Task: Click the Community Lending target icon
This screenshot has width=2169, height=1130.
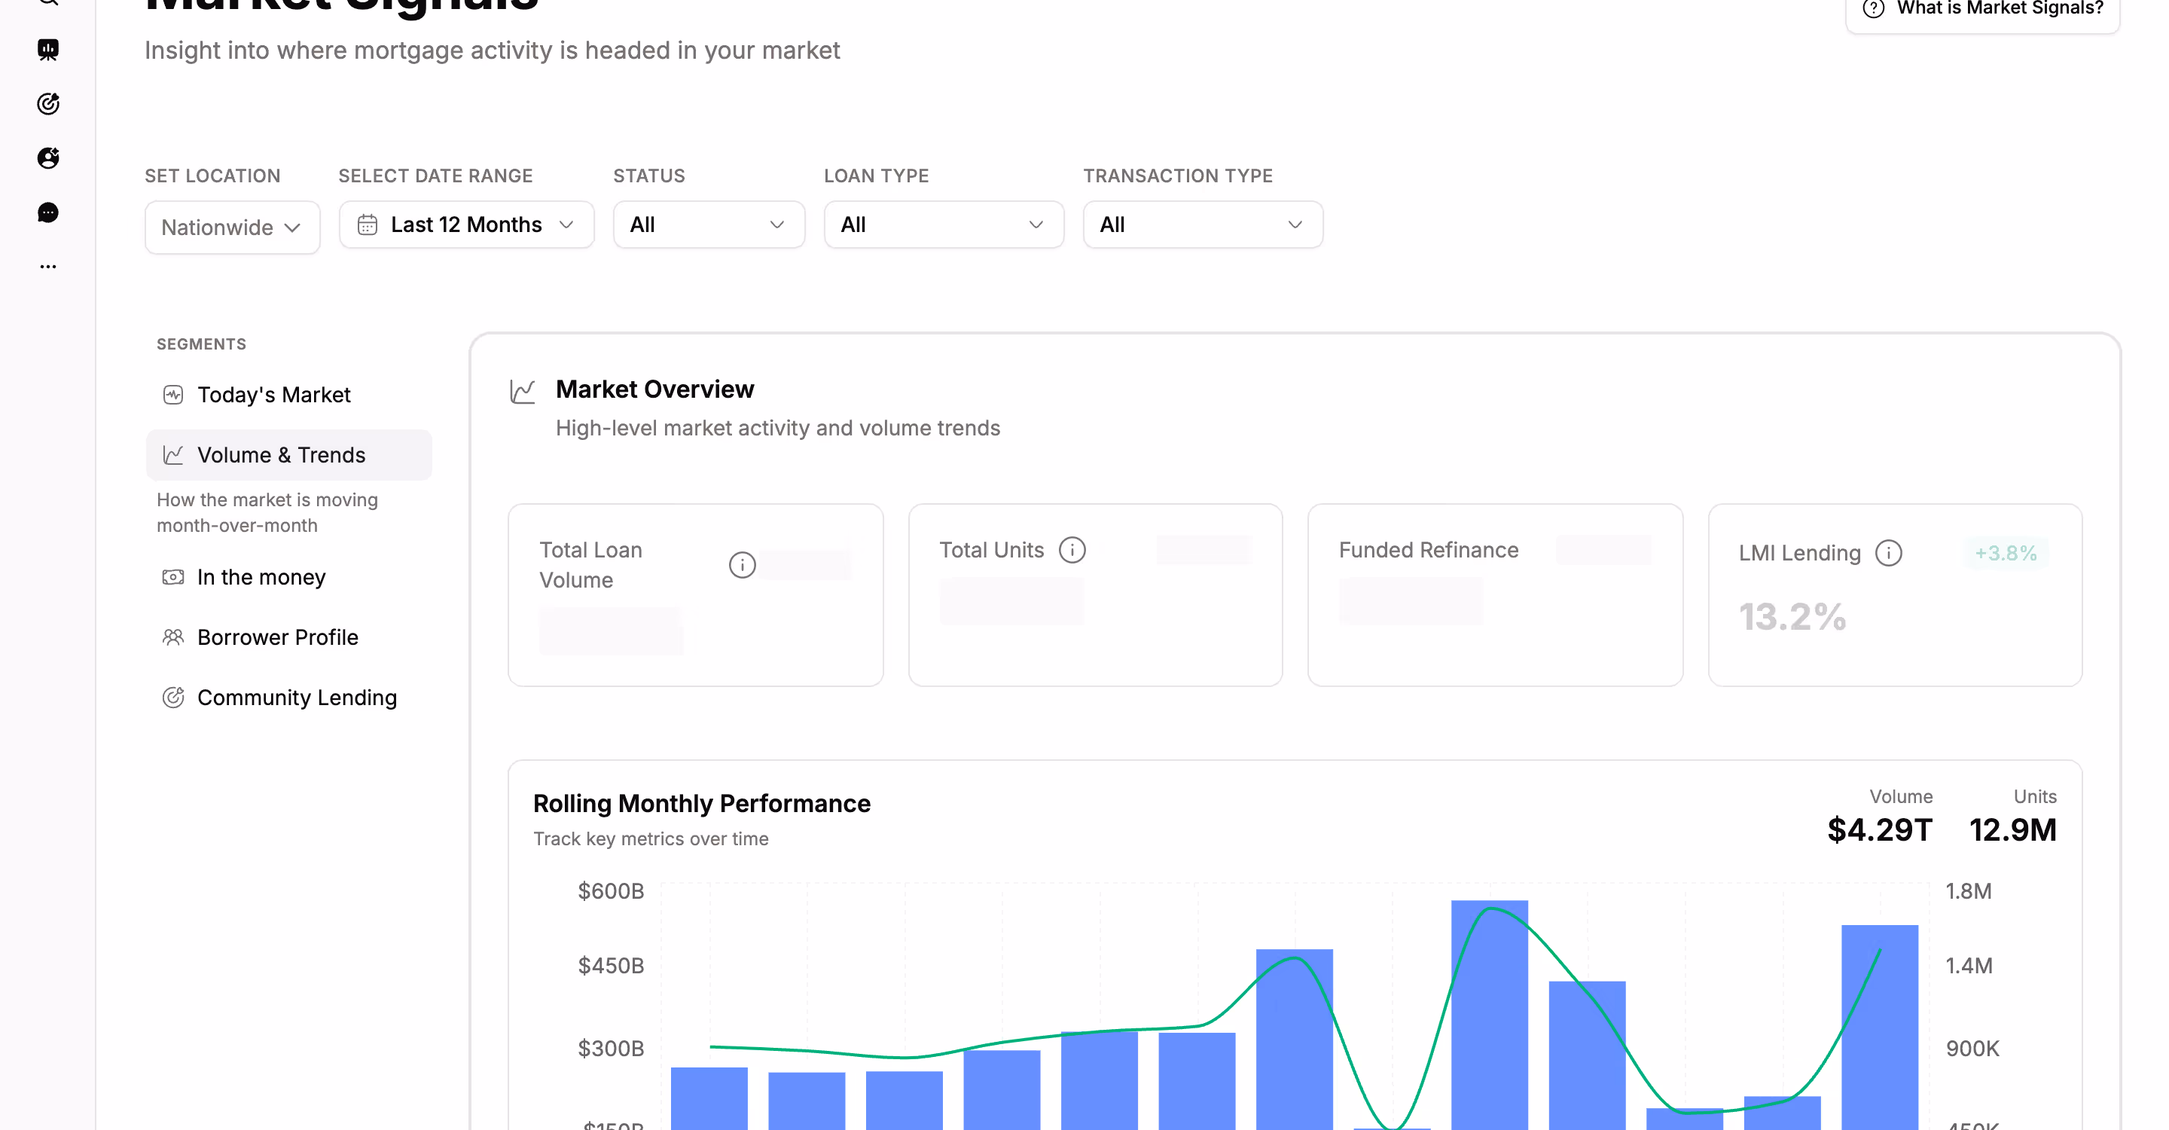Action: [172, 697]
